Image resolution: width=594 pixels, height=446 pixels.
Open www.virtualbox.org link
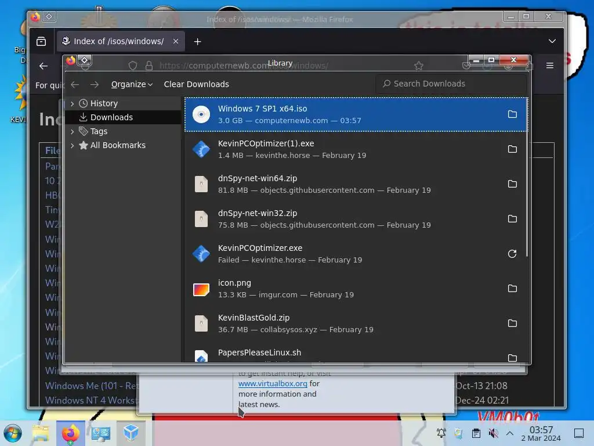pyautogui.click(x=273, y=383)
